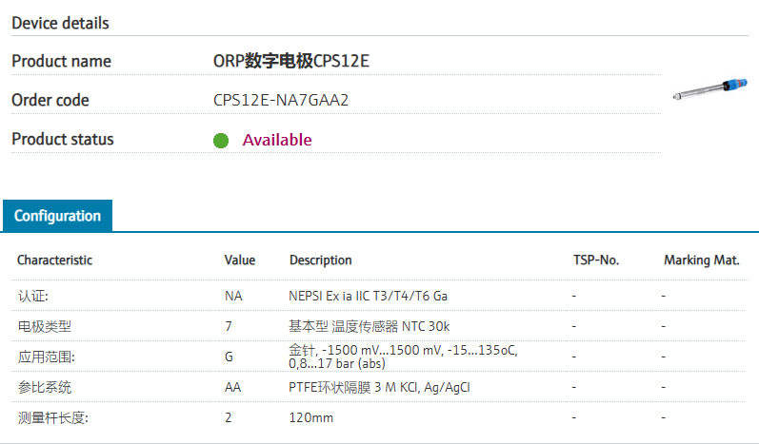The image size is (759, 444).
Task: Select the 认证 characteristic row
Action: 32,296
